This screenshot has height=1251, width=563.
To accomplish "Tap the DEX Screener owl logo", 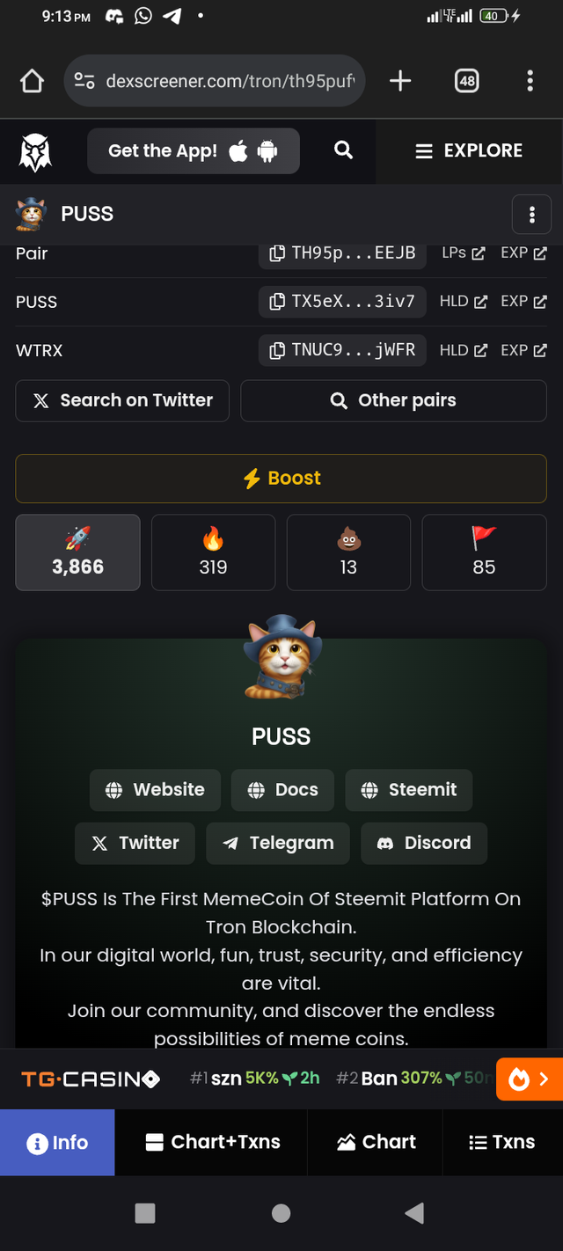I will (x=35, y=151).
